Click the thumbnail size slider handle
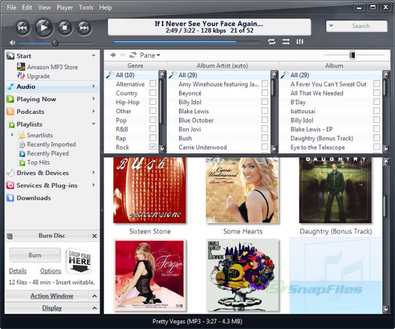 pos(353,55)
